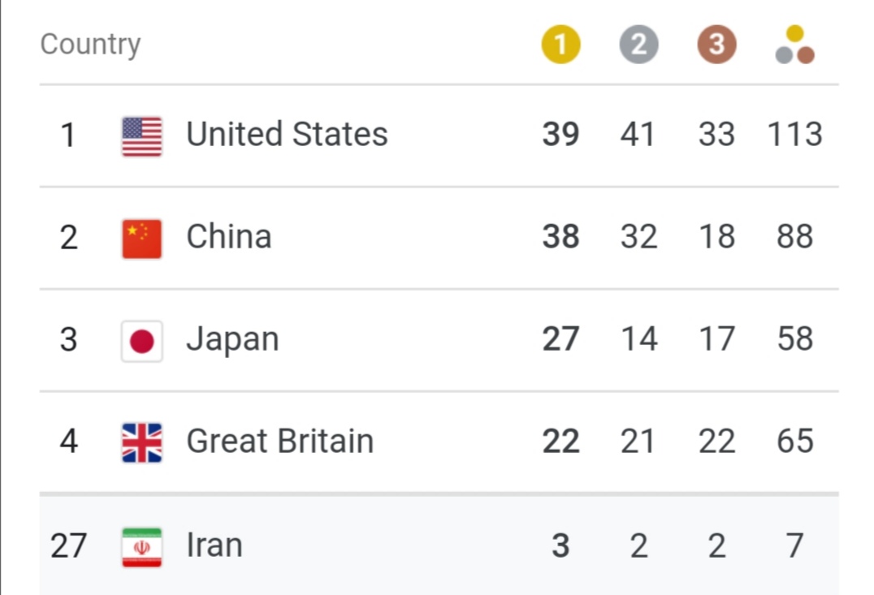874x595 pixels.
Task: Click the Country column header
Action: [x=90, y=45]
